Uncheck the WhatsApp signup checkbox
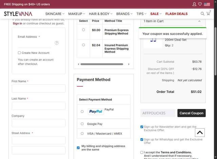This screenshot has width=217, height=159. [142, 139]
